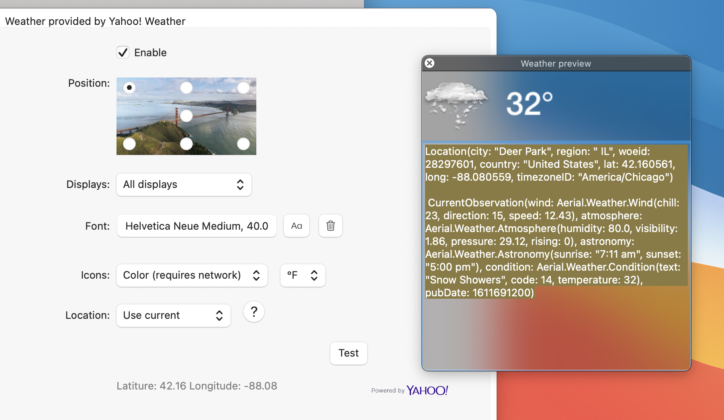Select the top-left position radio button
Viewport: 724px width, 420px height.
click(129, 88)
